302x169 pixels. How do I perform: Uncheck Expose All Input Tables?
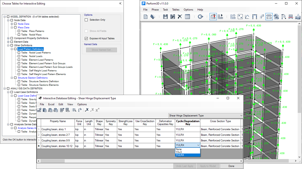click(x=86, y=39)
